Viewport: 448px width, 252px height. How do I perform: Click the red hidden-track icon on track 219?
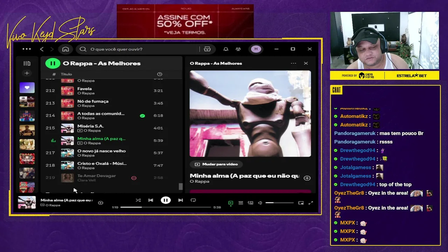tap(134, 178)
